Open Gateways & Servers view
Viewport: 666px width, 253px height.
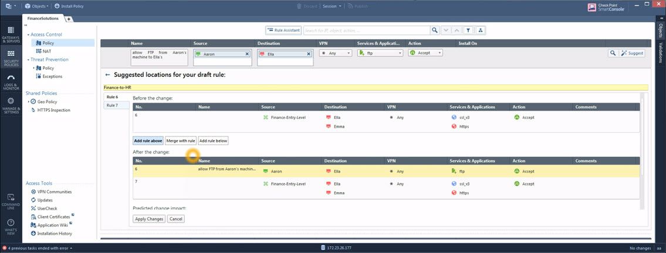tap(11, 35)
